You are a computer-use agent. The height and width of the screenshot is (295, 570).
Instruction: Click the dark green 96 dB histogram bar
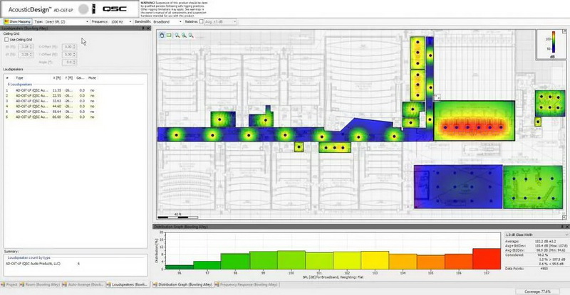pos(180,267)
